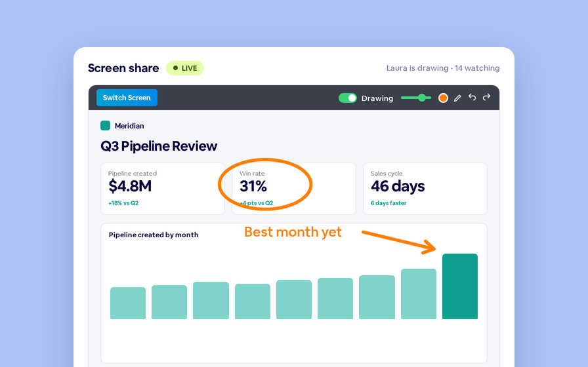Adjust the pen thickness slider
588x367 pixels.
[416, 98]
